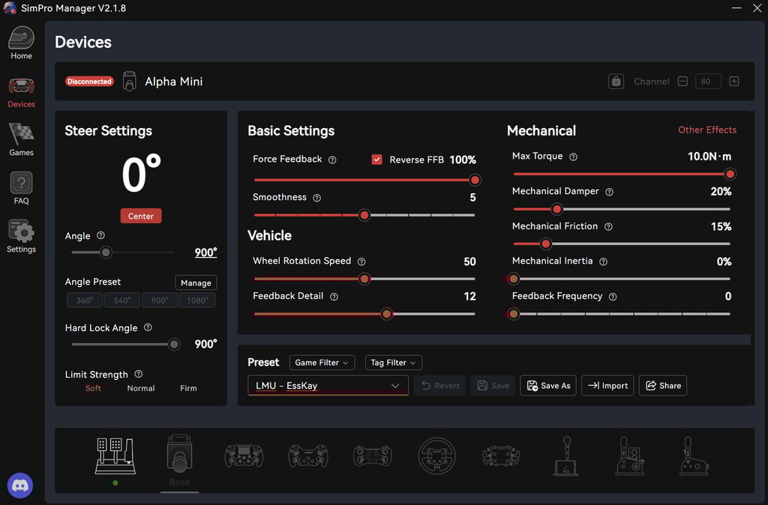Viewport: 768px width, 505px height.
Task: Decrease the Channel number with minus
Action: coord(682,81)
